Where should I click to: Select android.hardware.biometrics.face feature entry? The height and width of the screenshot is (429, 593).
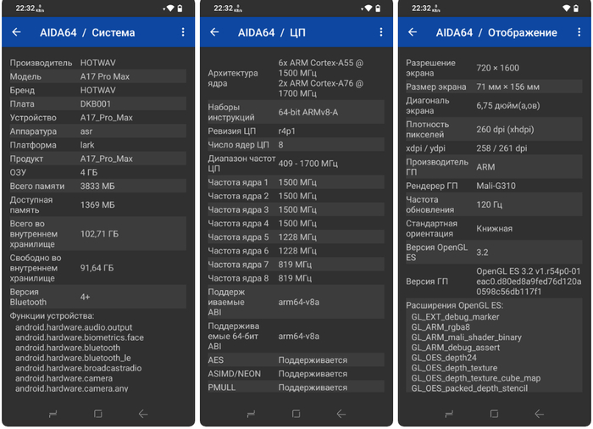pyautogui.click(x=80, y=337)
